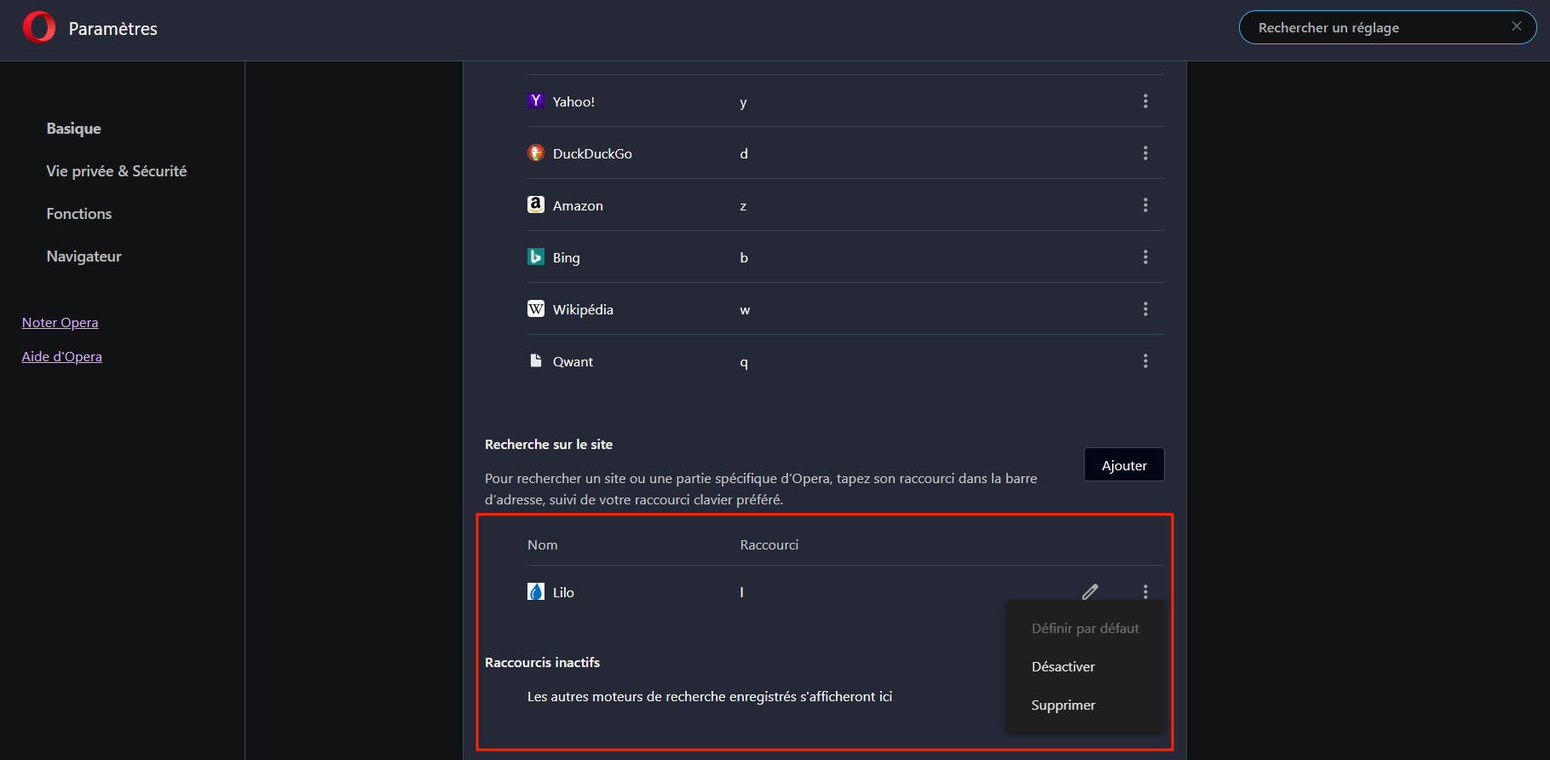Click the shortcut letter 'z' for Amazon

743,206
